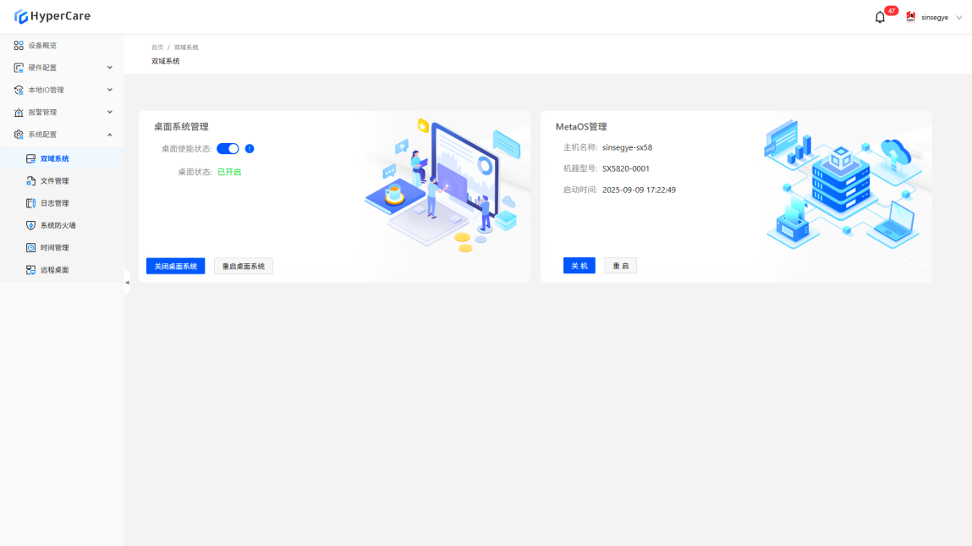Select 双域系统 in sidebar
The height and width of the screenshot is (546, 972).
coord(62,159)
